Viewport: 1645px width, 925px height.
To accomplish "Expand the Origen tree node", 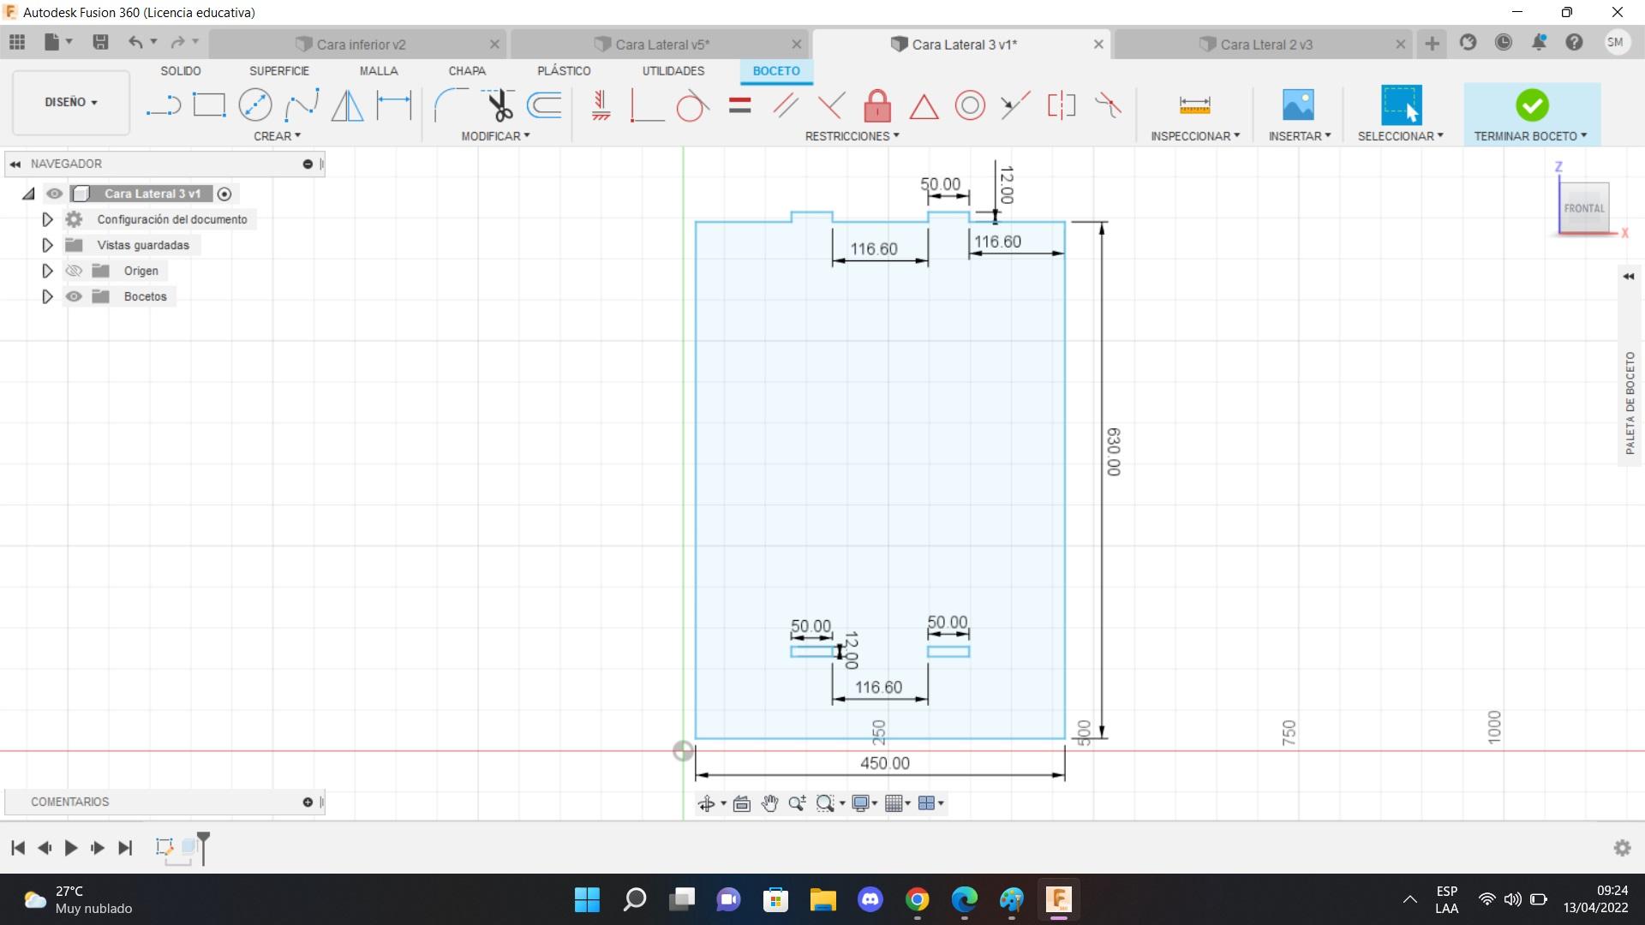I will pos(47,271).
